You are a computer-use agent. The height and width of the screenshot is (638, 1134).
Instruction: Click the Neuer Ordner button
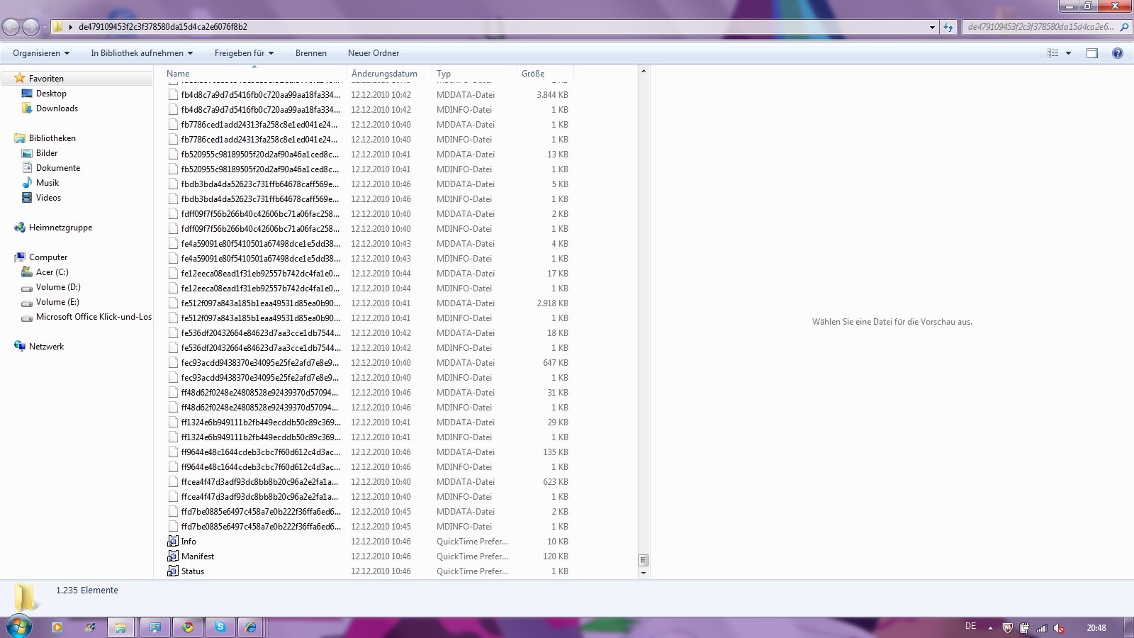pyautogui.click(x=374, y=53)
